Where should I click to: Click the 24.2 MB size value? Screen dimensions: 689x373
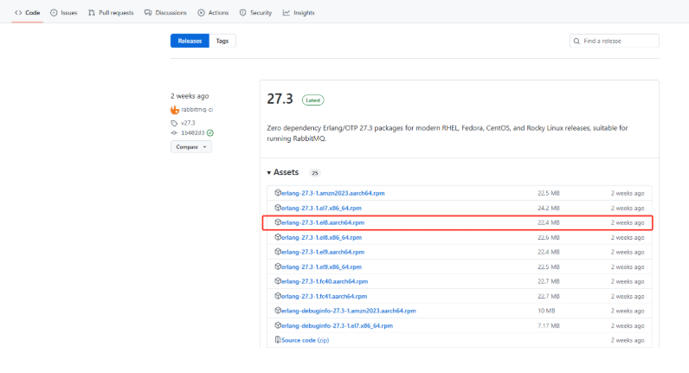(549, 209)
